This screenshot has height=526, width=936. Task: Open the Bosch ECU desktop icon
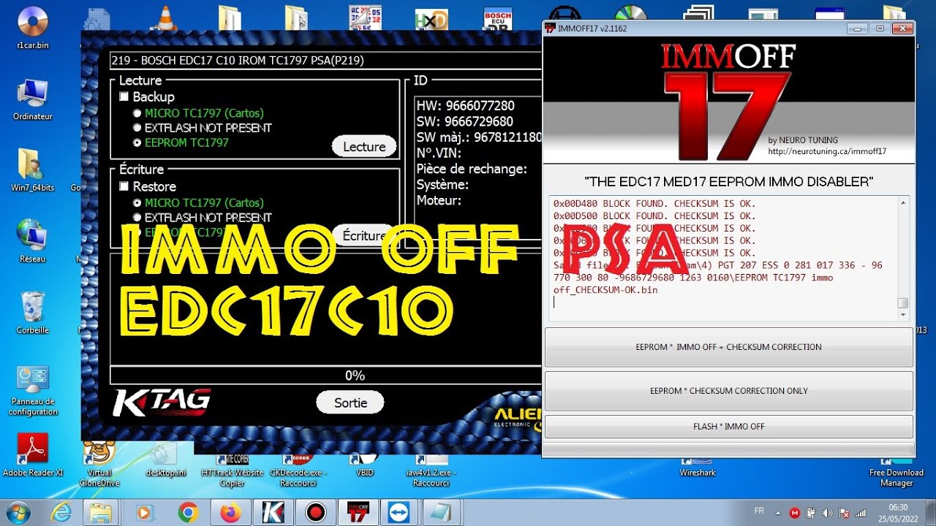pos(498,19)
